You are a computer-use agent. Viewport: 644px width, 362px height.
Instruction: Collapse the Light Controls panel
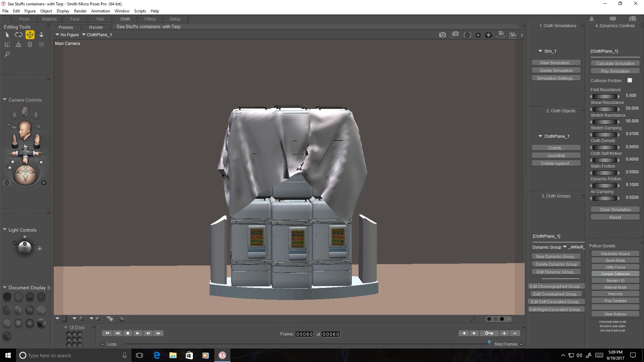tap(5, 230)
